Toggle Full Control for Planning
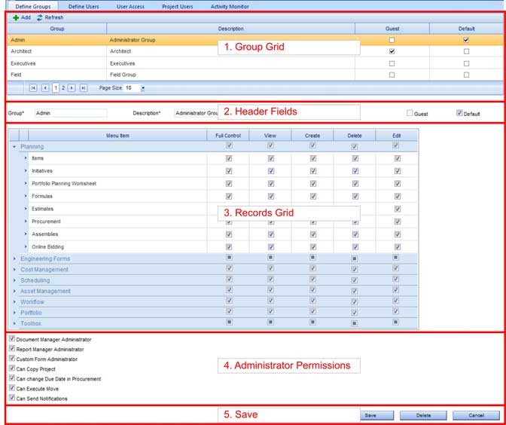 point(229,145)
